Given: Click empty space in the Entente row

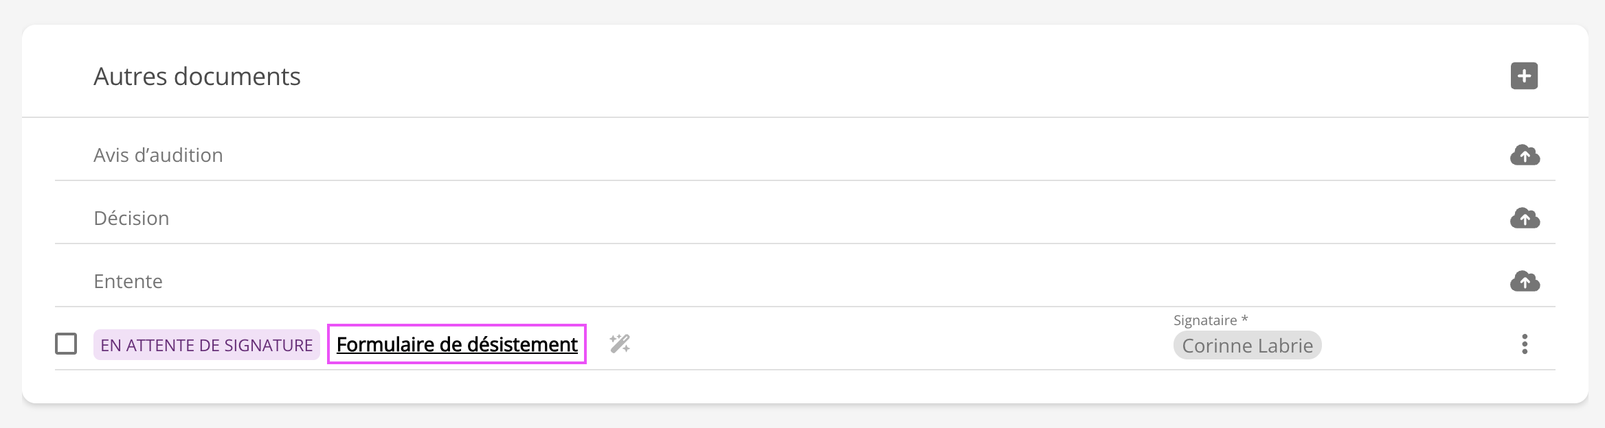Looking at the screenshot, I should point(824,282).
